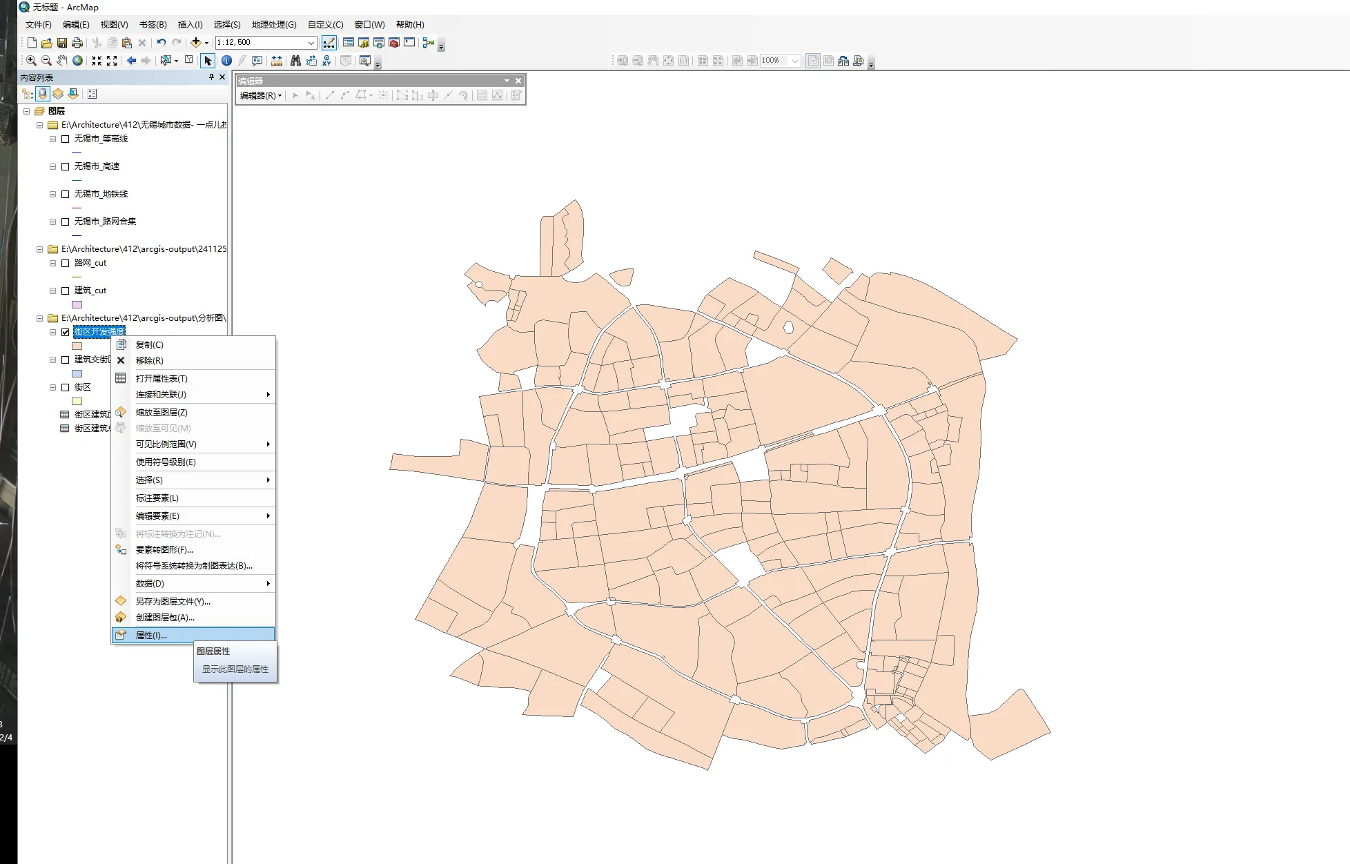Viewport: 1350px width, 864px height.
Task: Open the Add Data button
Action: tap(196, 43)
